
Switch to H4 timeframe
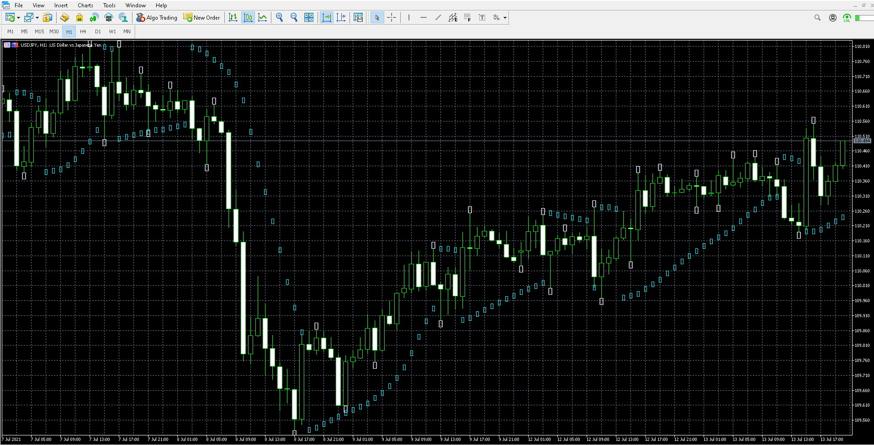click(x=83, y=31)
